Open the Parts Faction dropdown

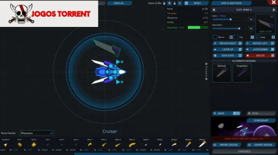(x=36, y=133)
